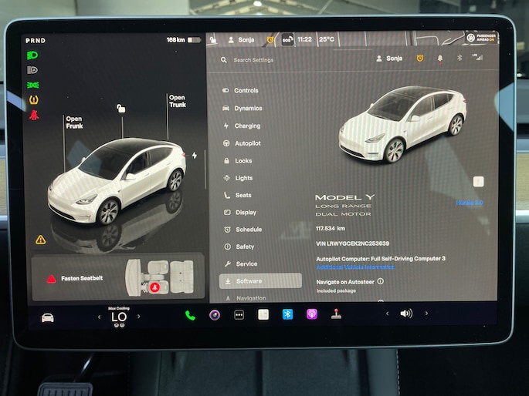The height and width of the screenshot is (396, 529).
Task: Open Display settings
Action: (240, 213)
